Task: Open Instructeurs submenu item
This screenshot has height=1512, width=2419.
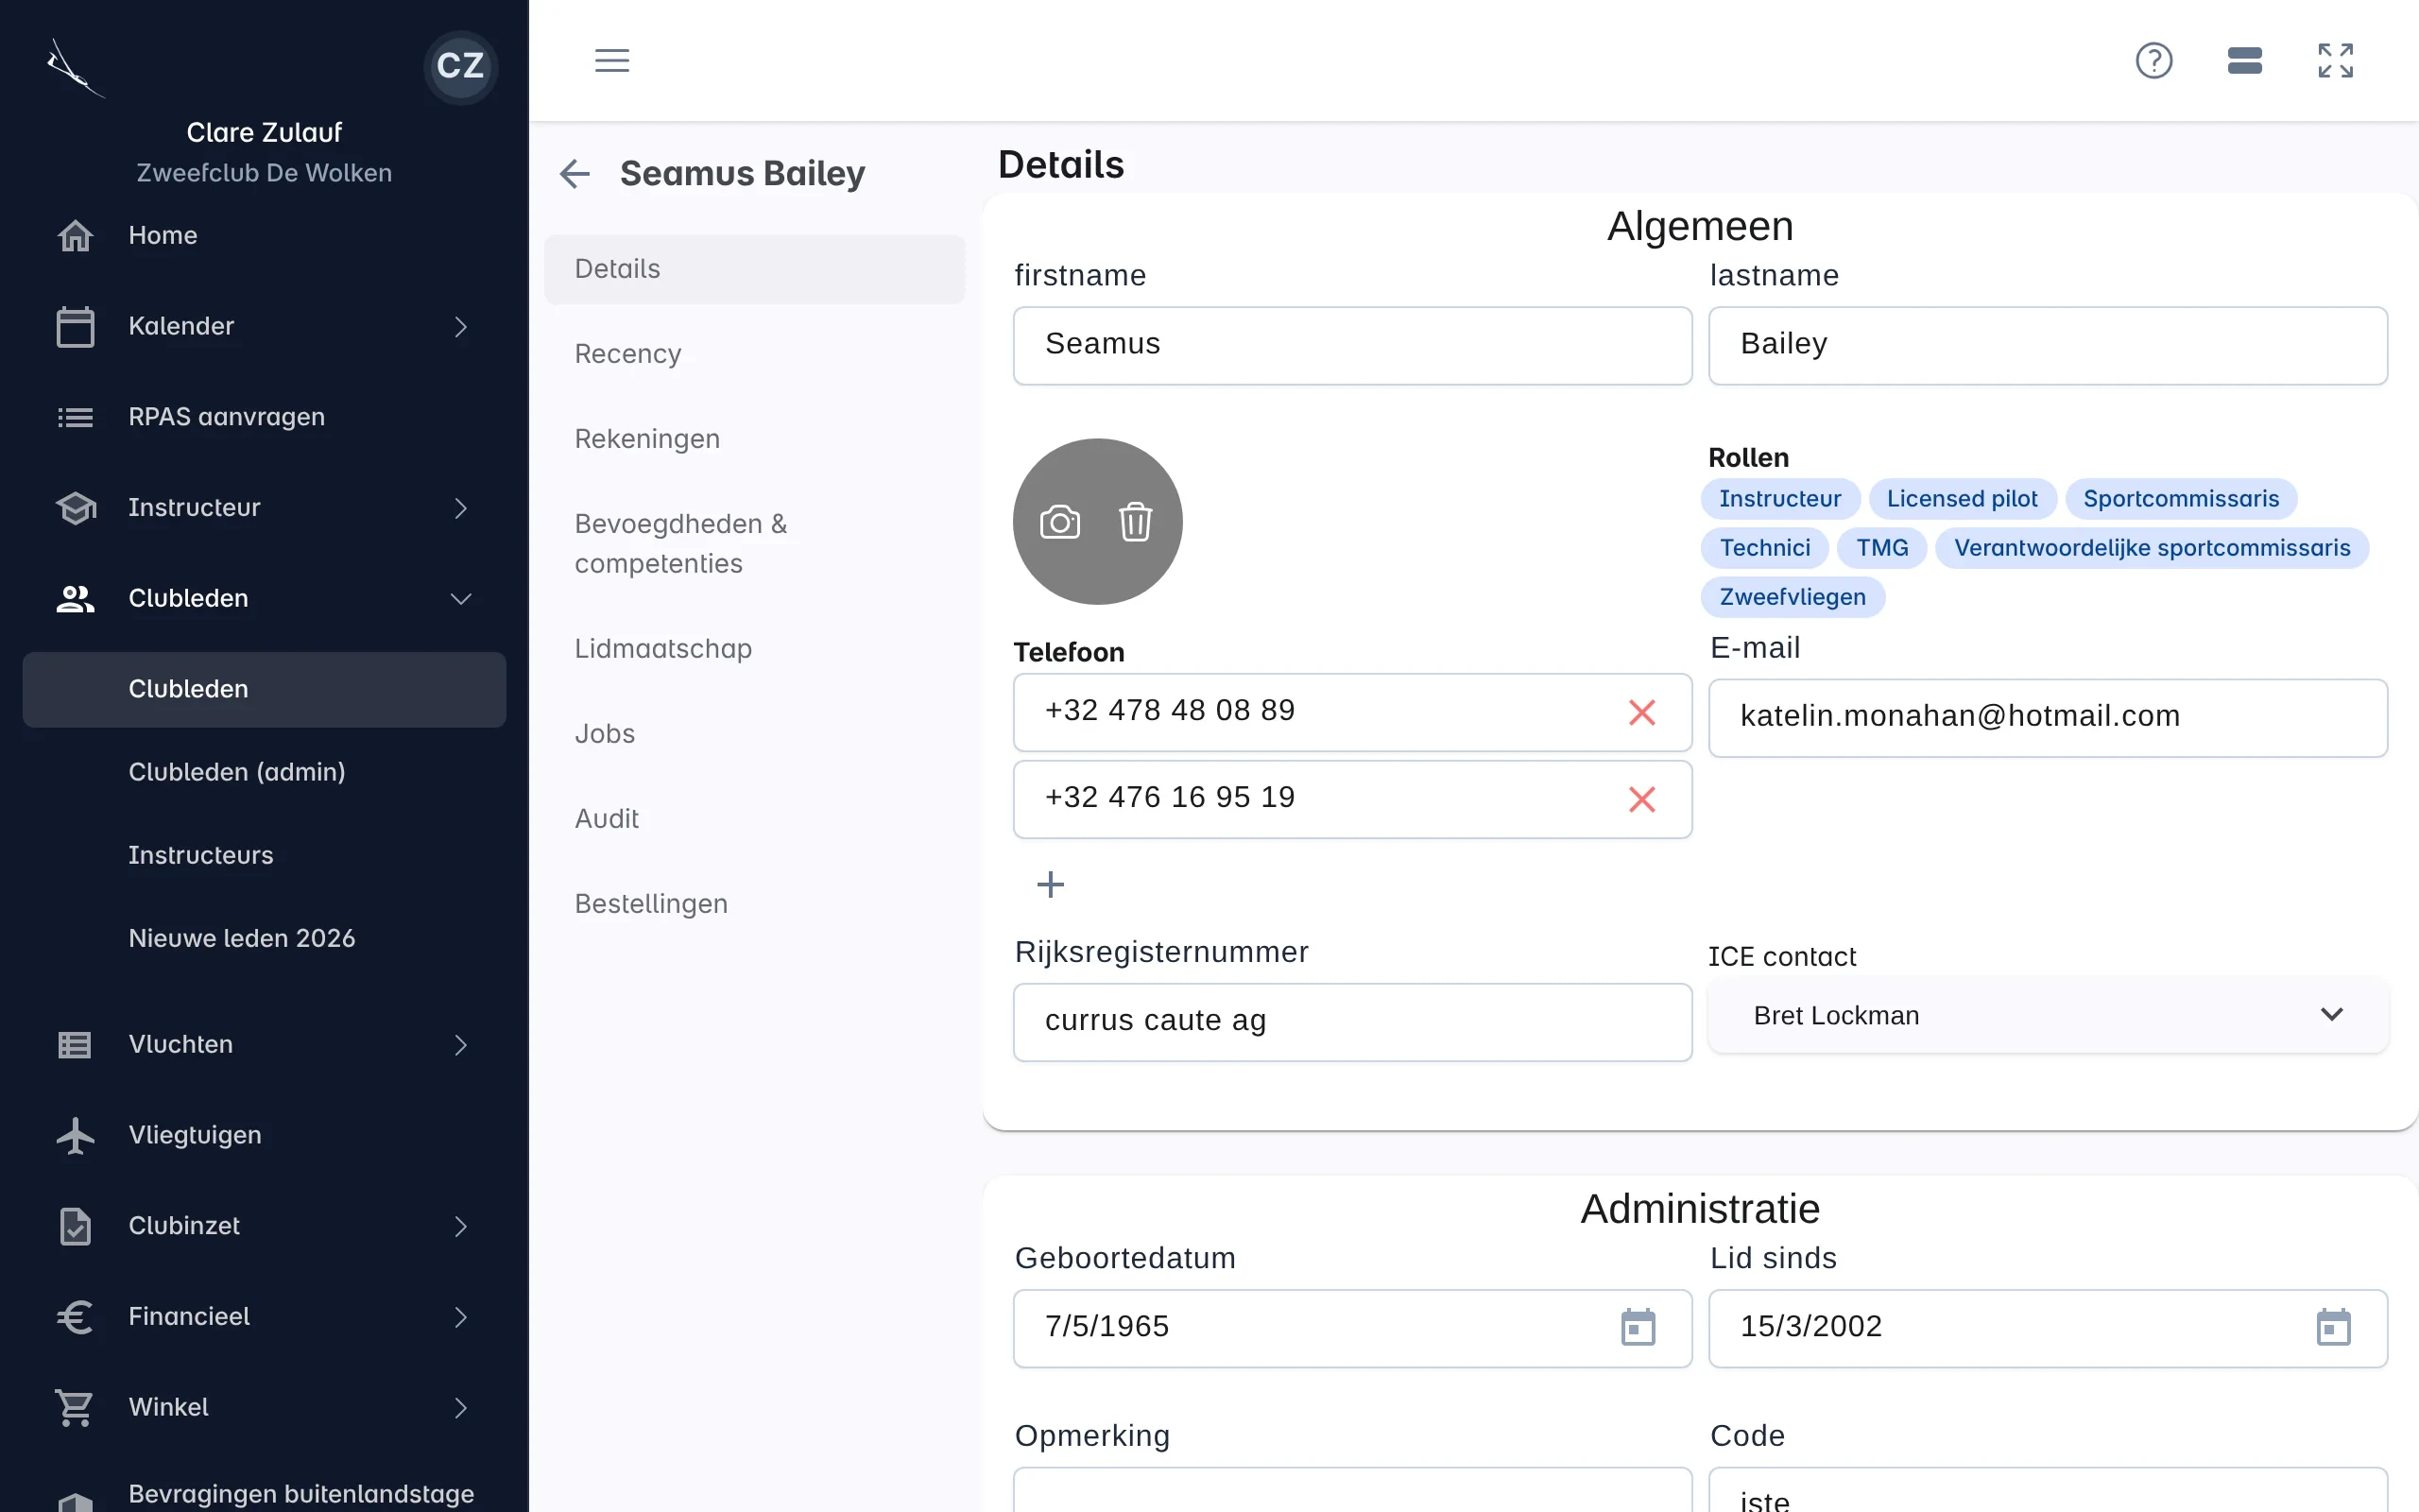Action: point(264,855)
